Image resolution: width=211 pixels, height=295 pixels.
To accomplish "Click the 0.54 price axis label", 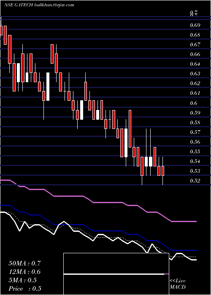I will pos(195,161).
